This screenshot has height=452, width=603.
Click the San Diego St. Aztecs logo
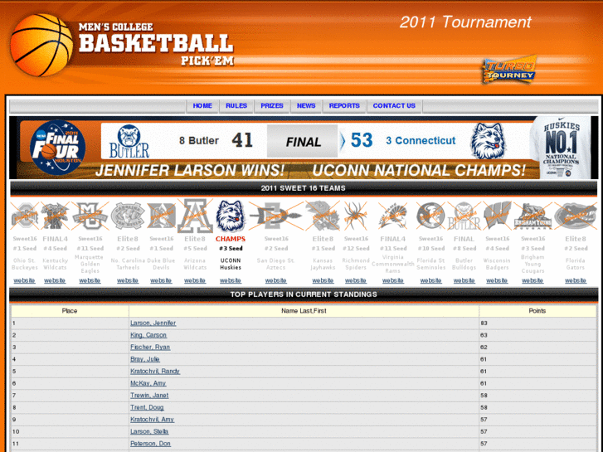pos(276,216)
